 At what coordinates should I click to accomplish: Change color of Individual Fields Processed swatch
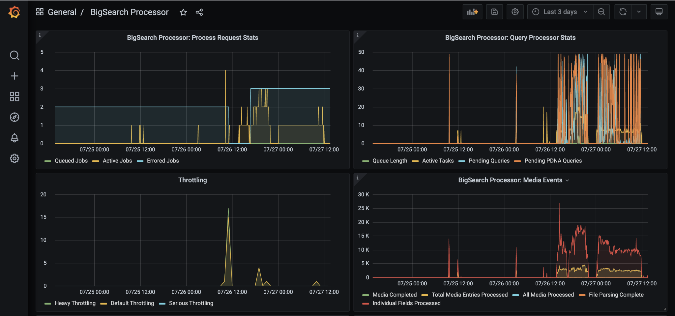tap(366, 303)
